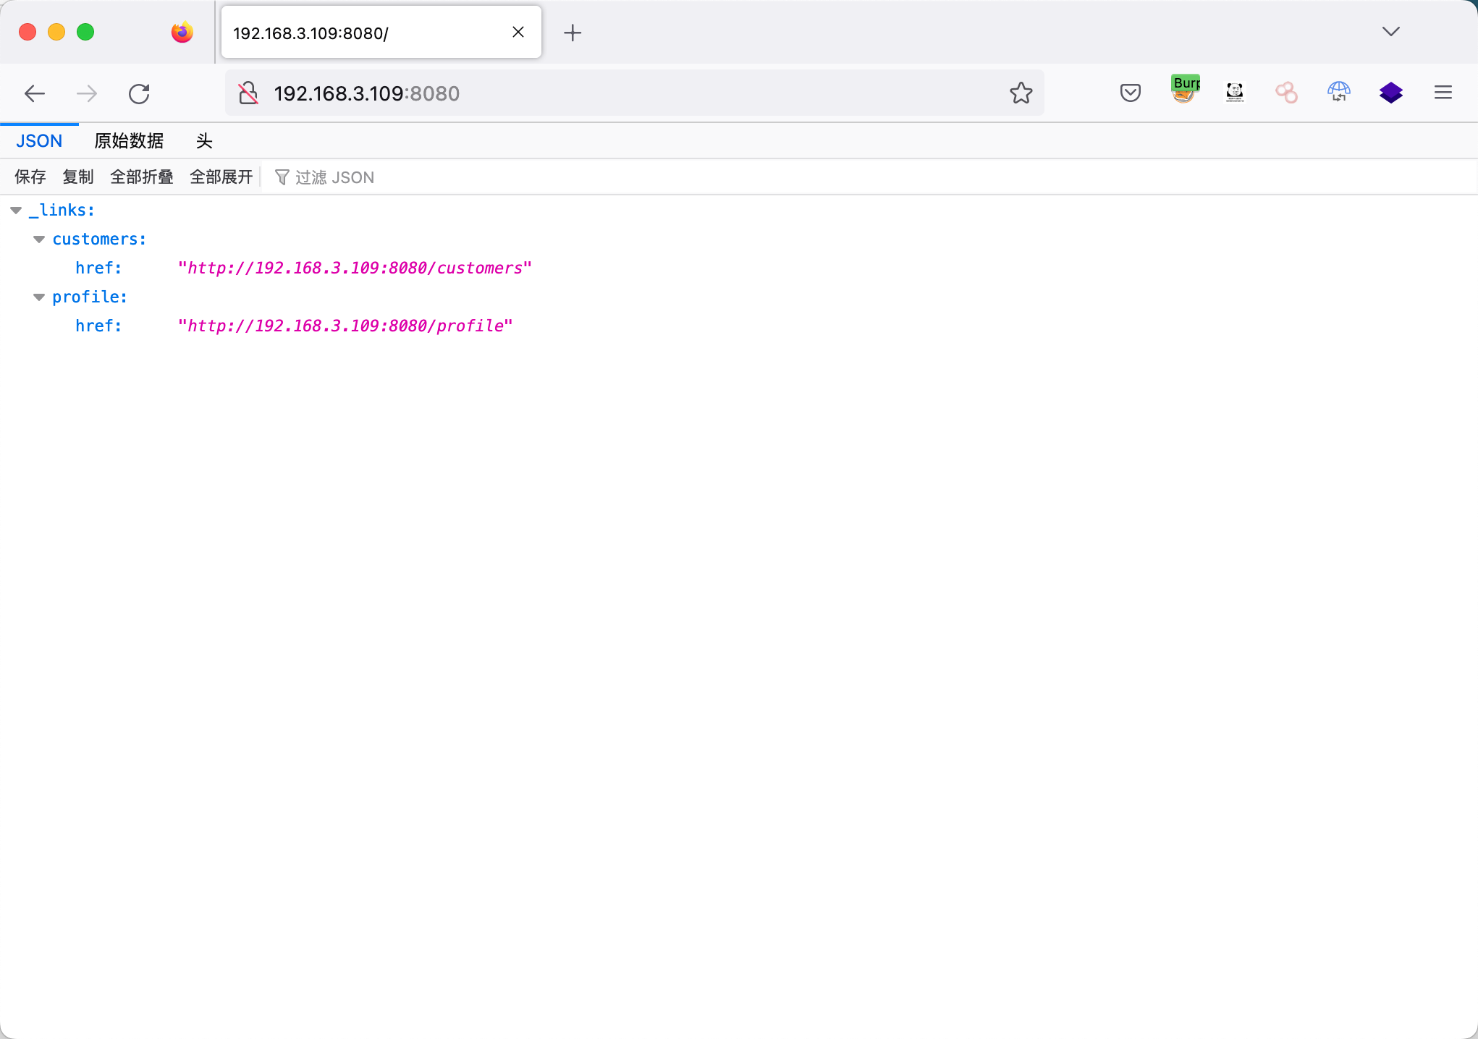
Task: Go back with the left arrow
Action: 35,93
